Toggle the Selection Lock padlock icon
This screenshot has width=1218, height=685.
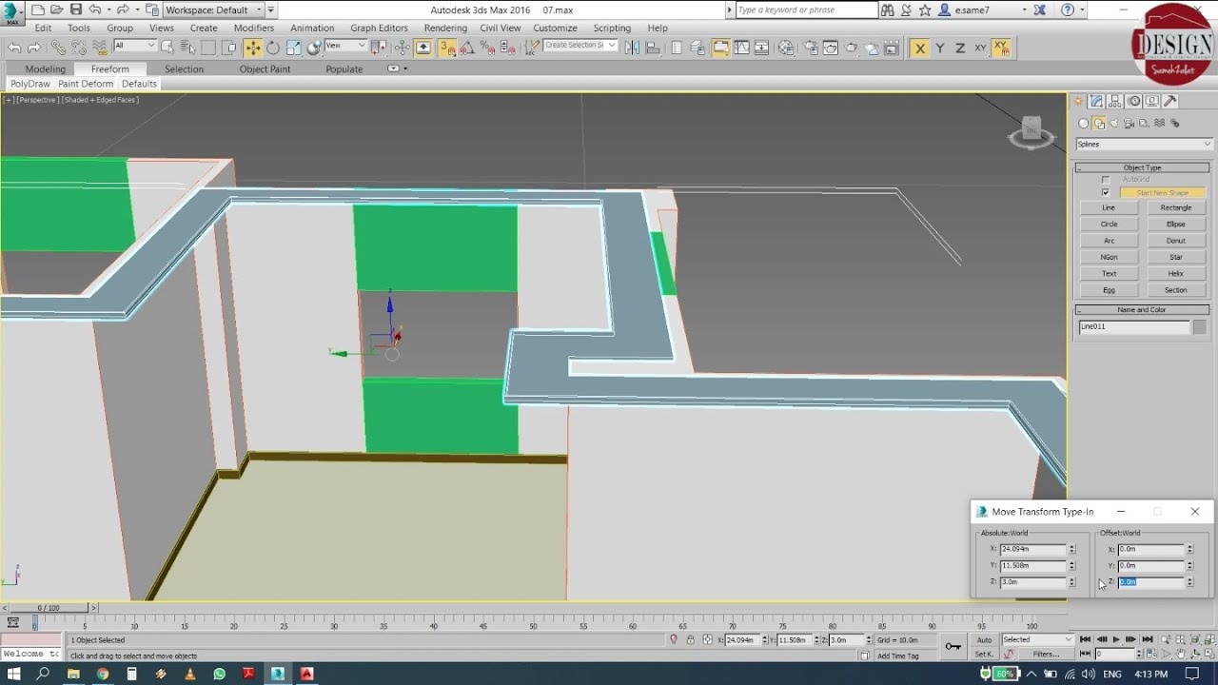pyautogui.click(x=691, y=640)
